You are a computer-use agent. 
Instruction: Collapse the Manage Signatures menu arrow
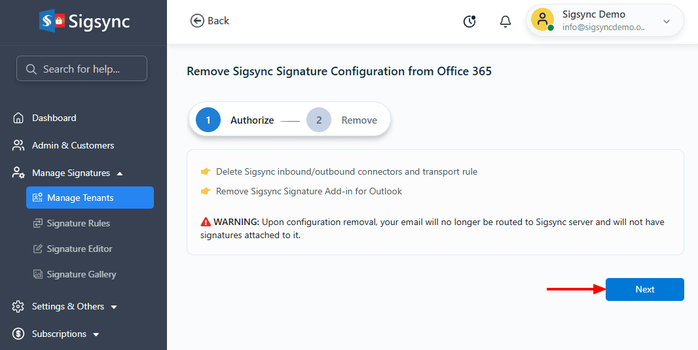click(119, 173)
